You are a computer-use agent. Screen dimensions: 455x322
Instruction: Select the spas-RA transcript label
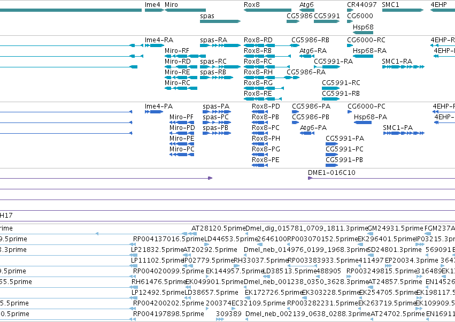(x=213, y=40)
